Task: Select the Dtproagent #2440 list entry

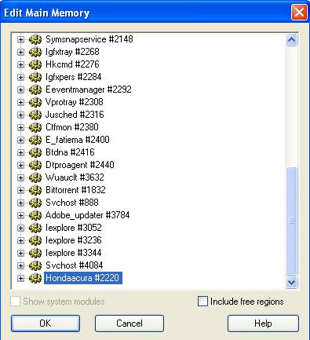Action: (80, 165)
